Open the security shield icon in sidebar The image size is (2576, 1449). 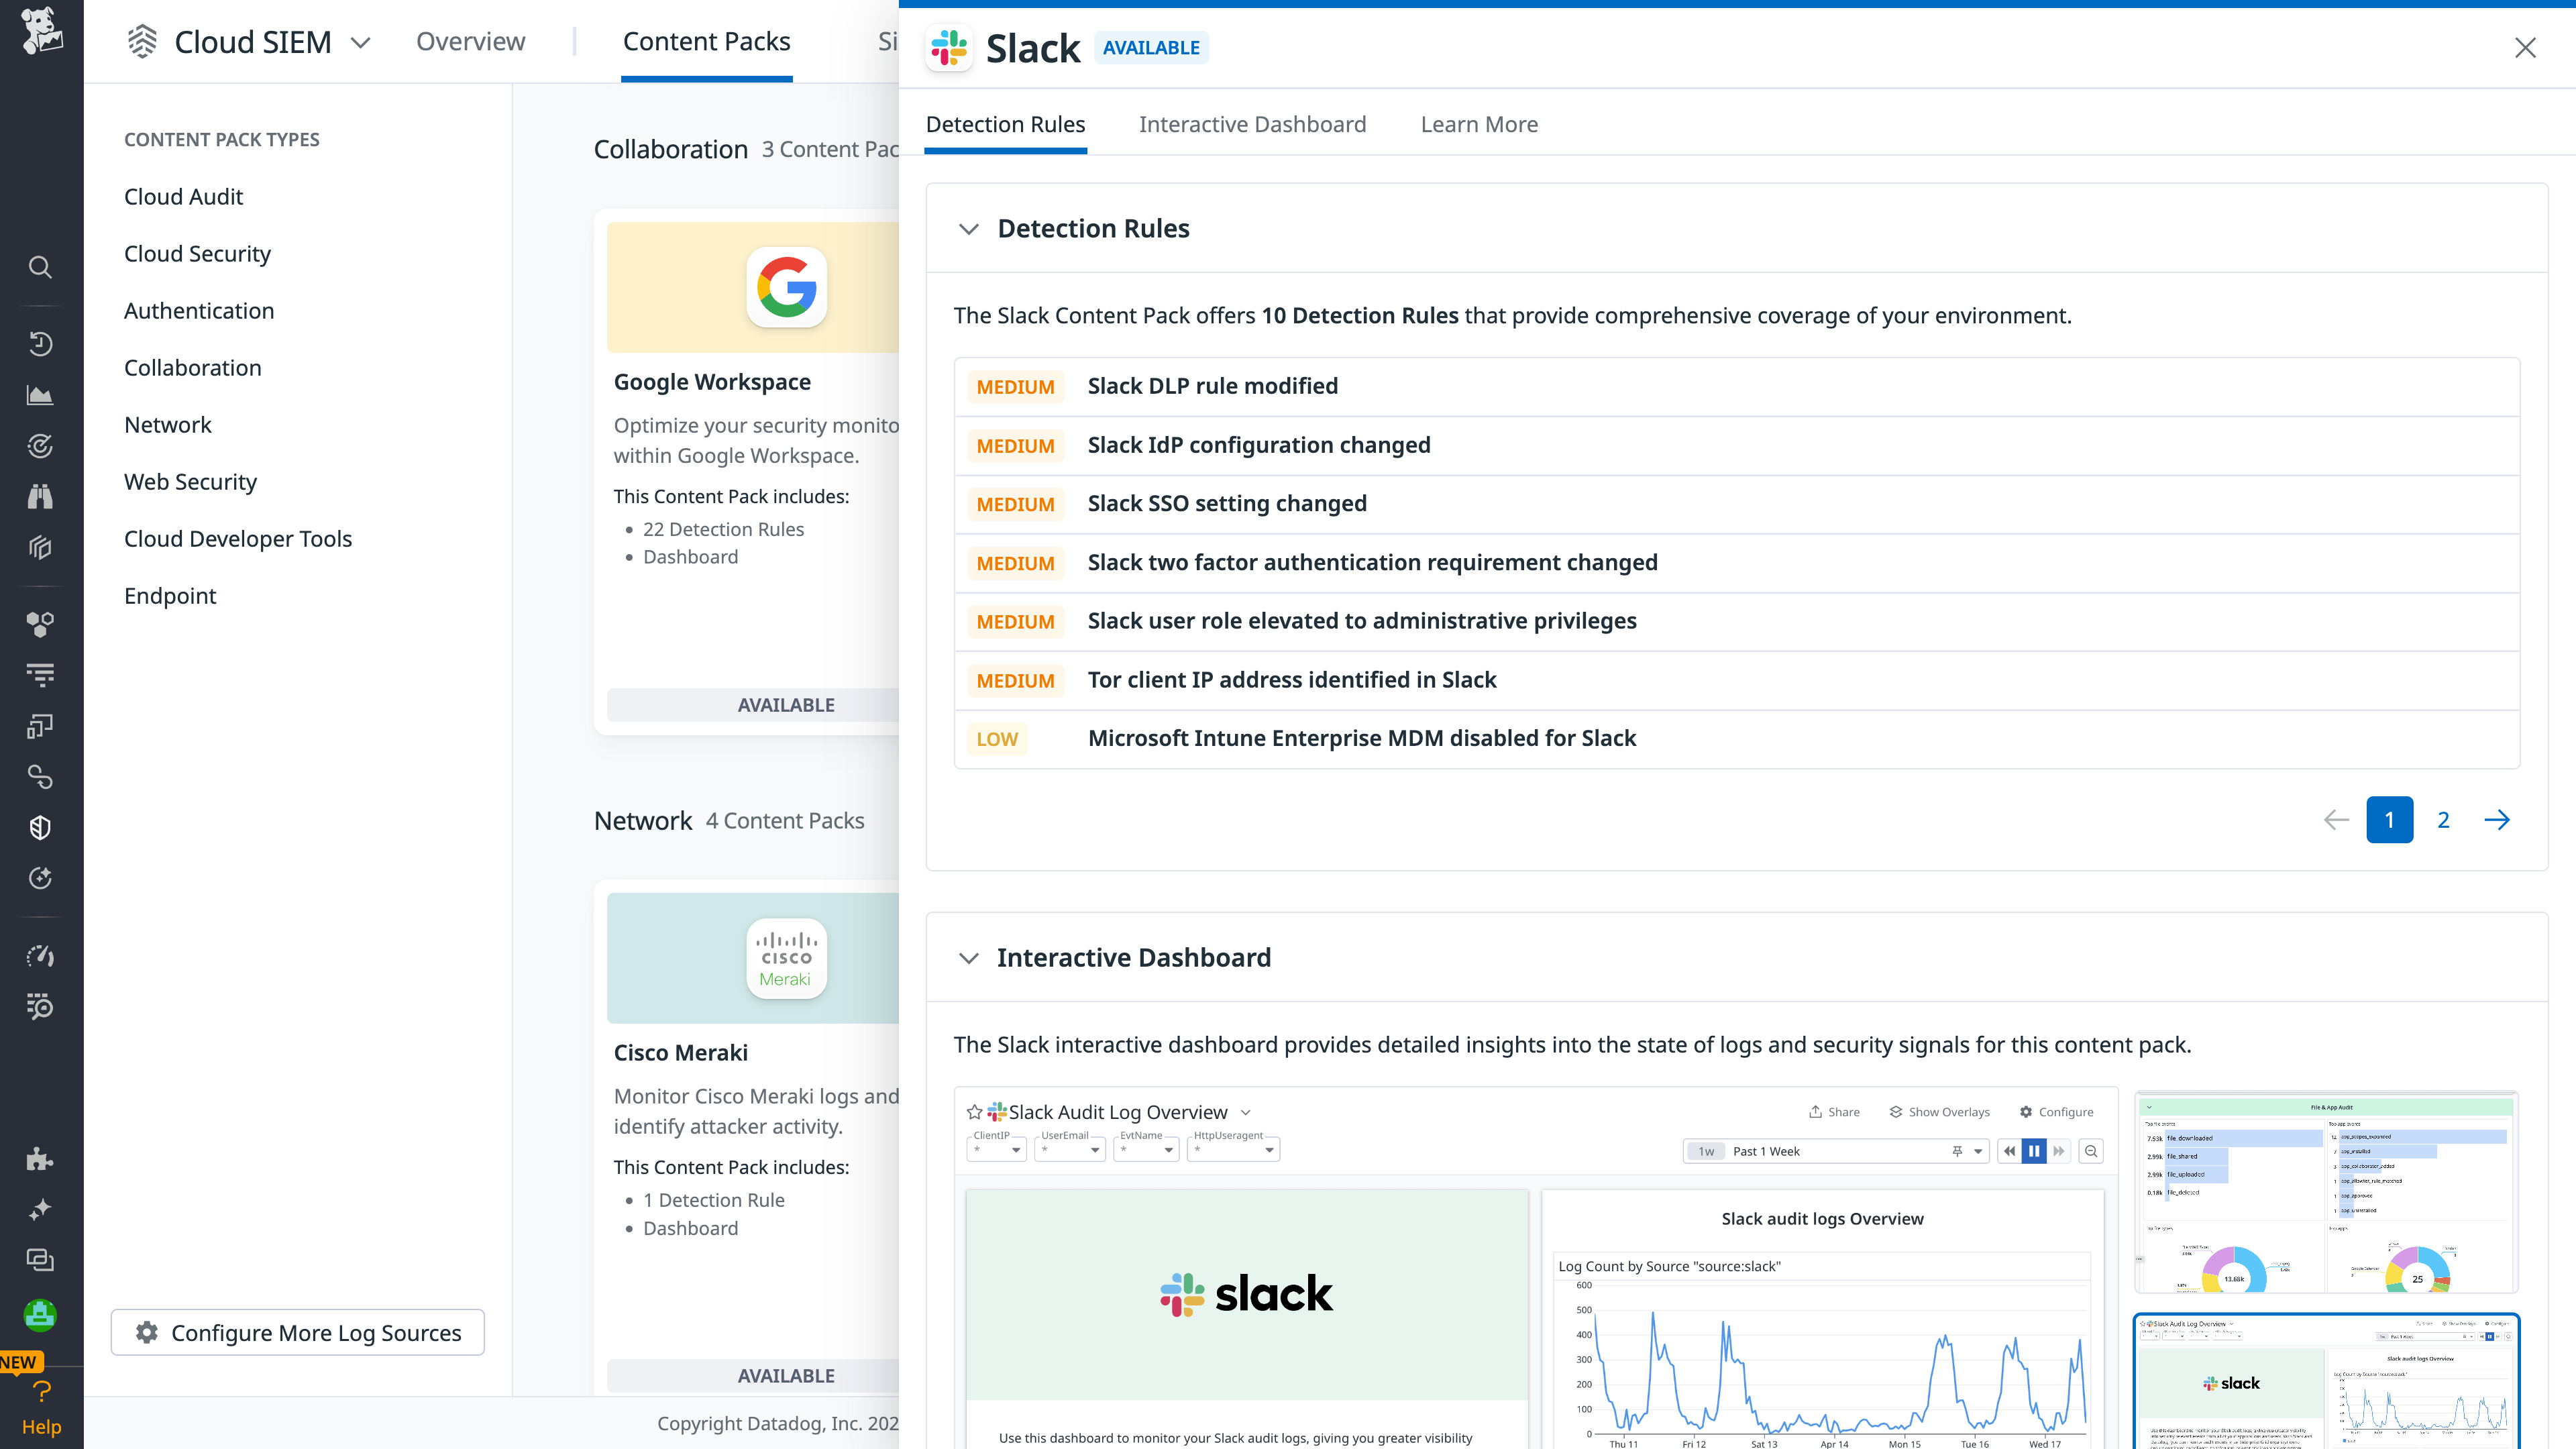40,827
